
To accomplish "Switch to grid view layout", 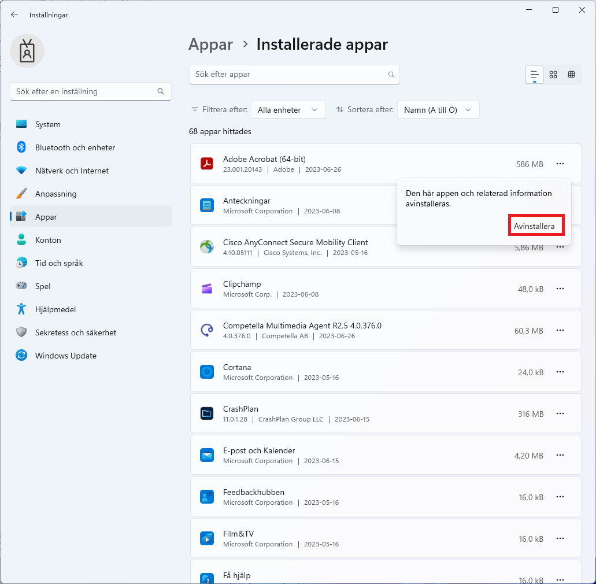I will [x=553, y=75].
